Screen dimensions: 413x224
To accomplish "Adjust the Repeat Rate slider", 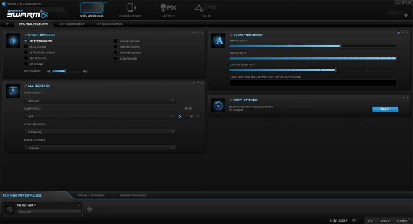I will [x=313, y=58].
